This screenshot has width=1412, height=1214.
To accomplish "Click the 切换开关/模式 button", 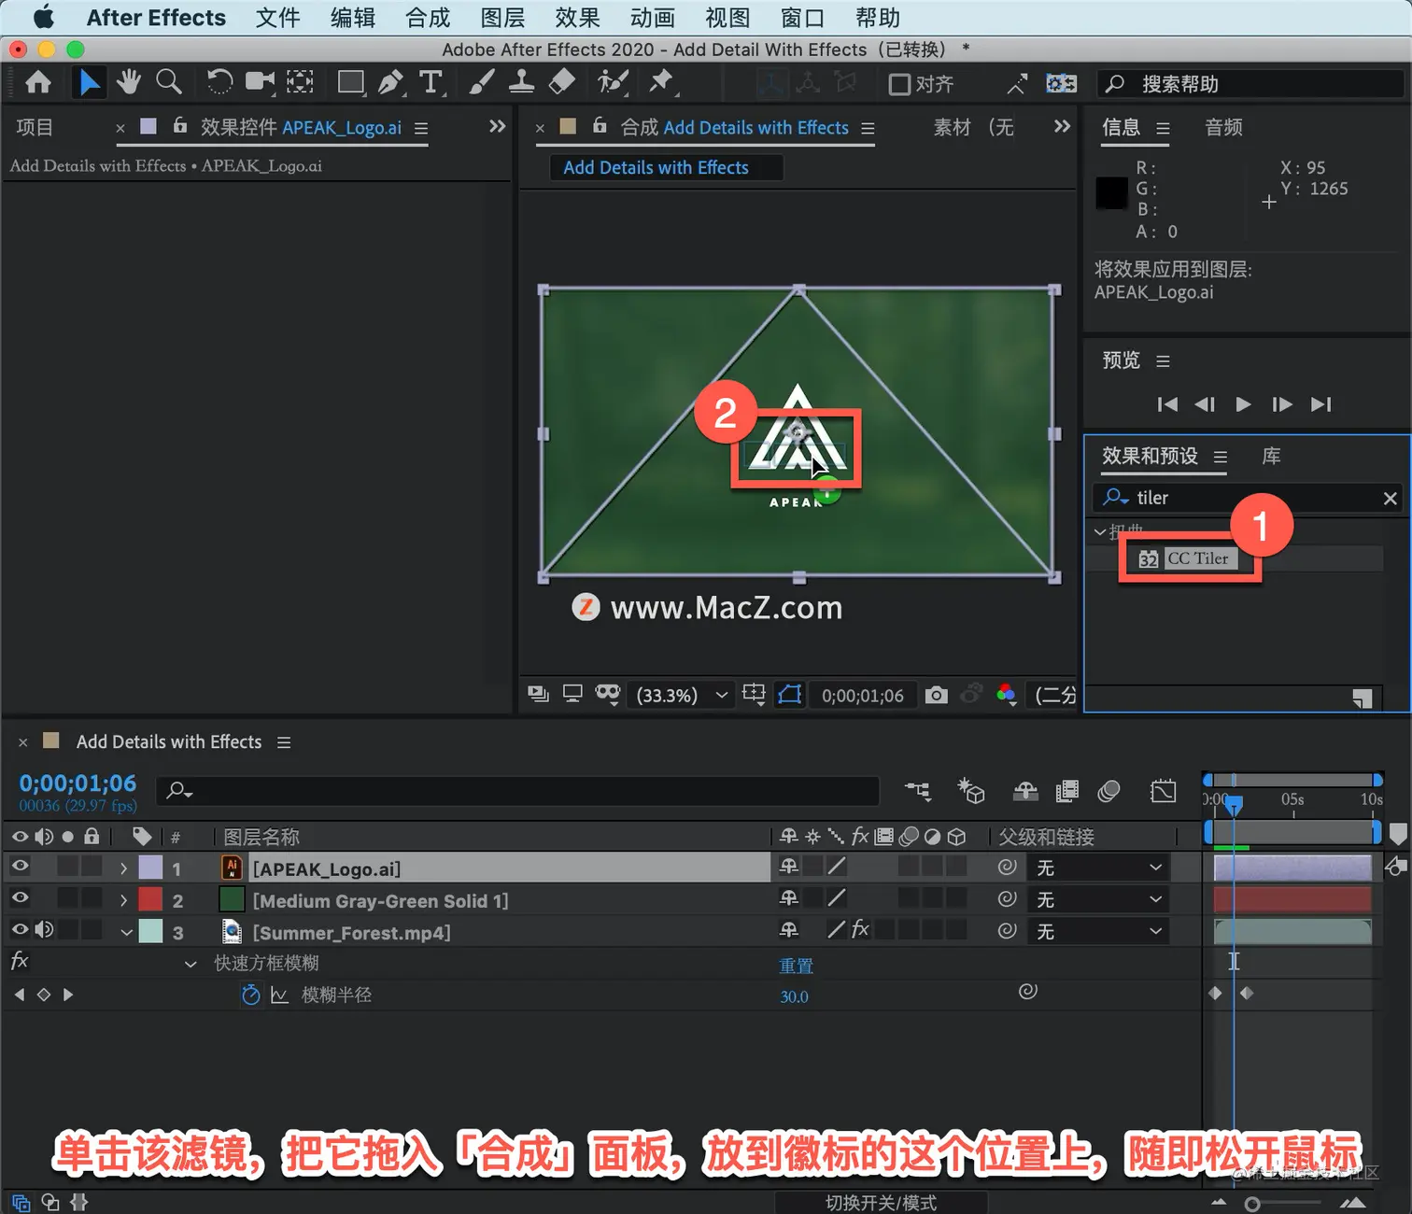I will pyautogui.click(x=881, y=1202).
